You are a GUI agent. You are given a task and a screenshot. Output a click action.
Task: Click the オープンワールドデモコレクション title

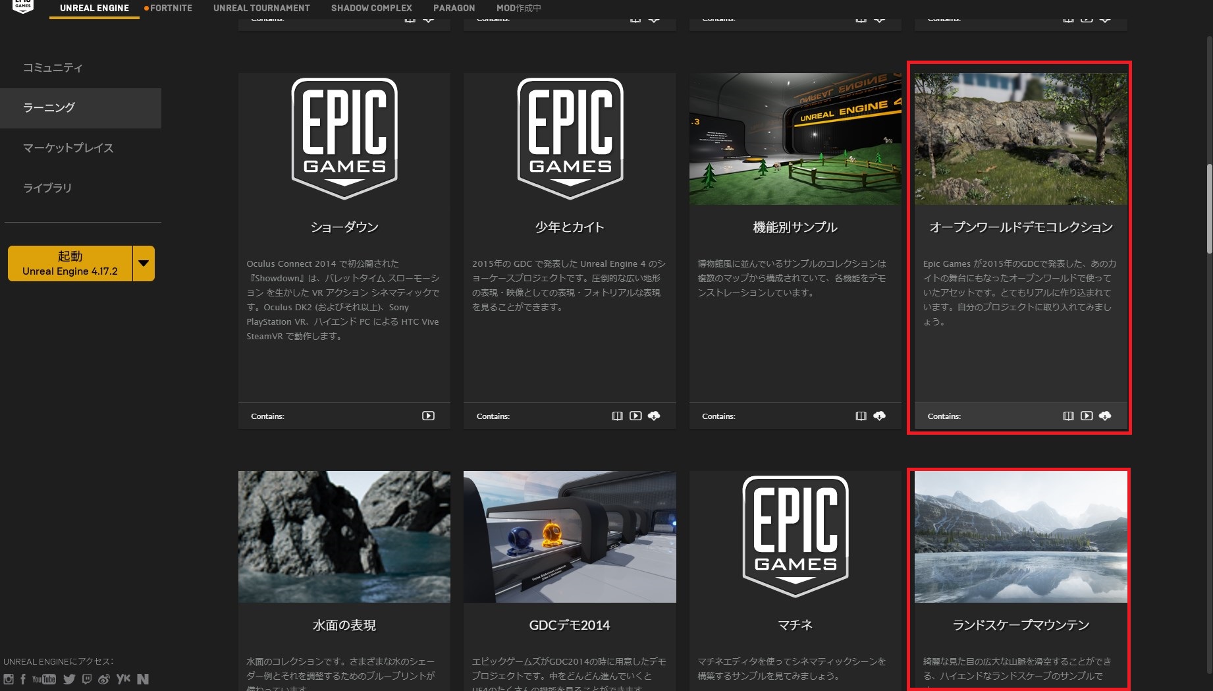coord(1021,227)
